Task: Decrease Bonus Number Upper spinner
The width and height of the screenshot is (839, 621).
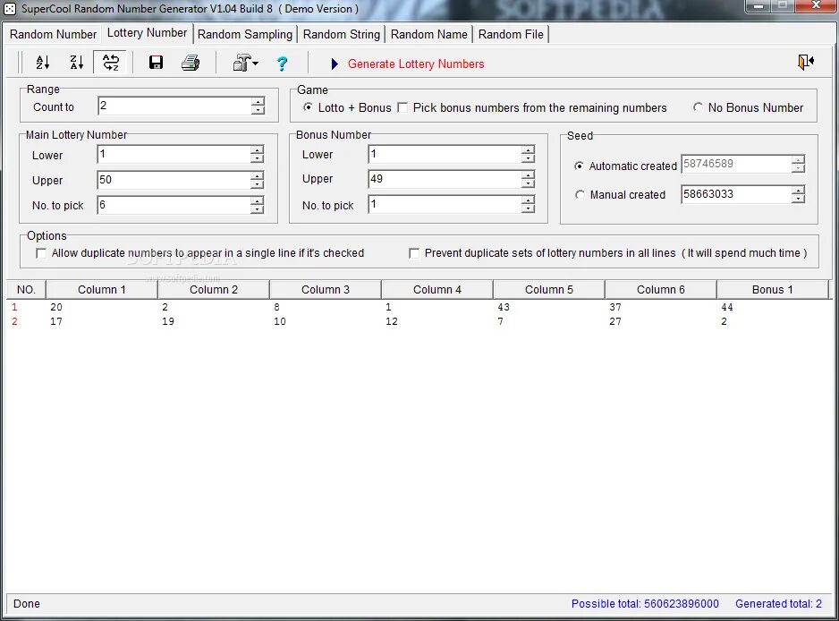Action: (528, 183)
